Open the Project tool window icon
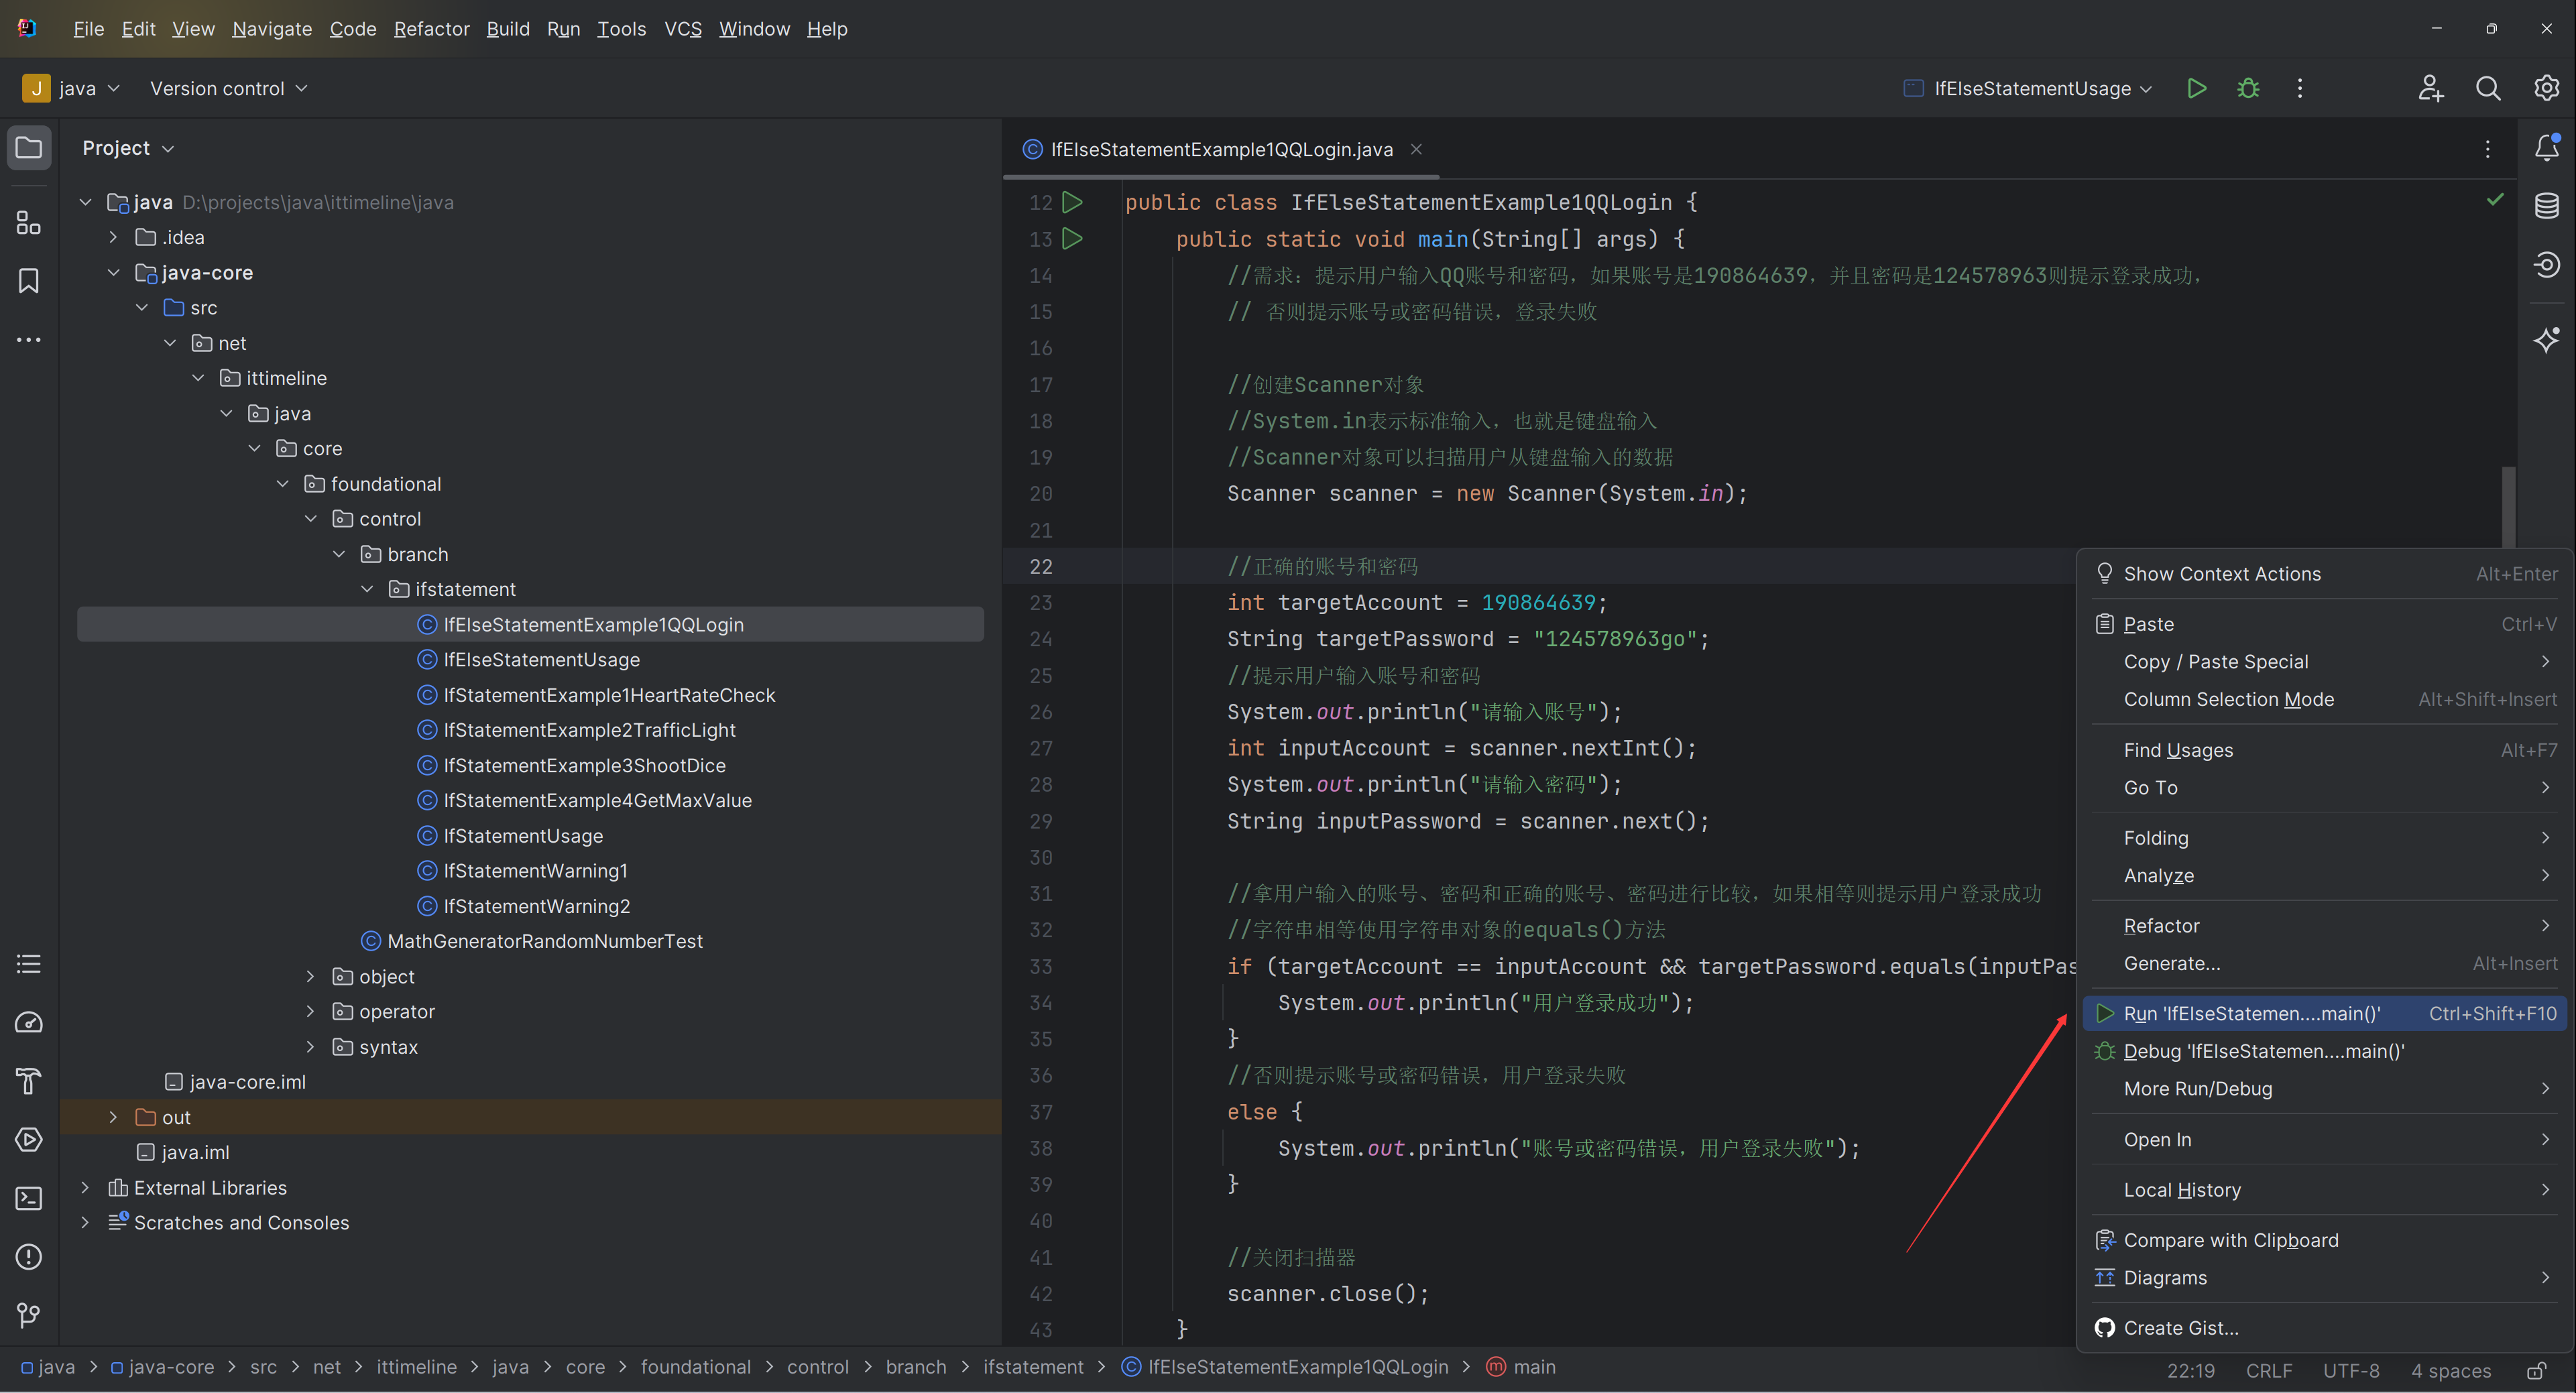The width and height of the screenshot is (2576, 1393). (x=29, y=148)
